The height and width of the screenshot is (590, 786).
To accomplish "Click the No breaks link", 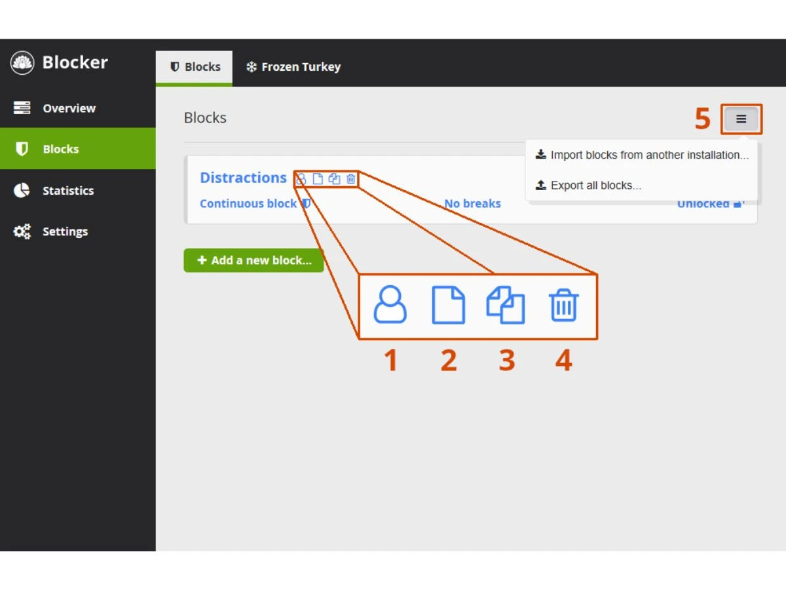I will pyautogui.click(x=472, y=204).
